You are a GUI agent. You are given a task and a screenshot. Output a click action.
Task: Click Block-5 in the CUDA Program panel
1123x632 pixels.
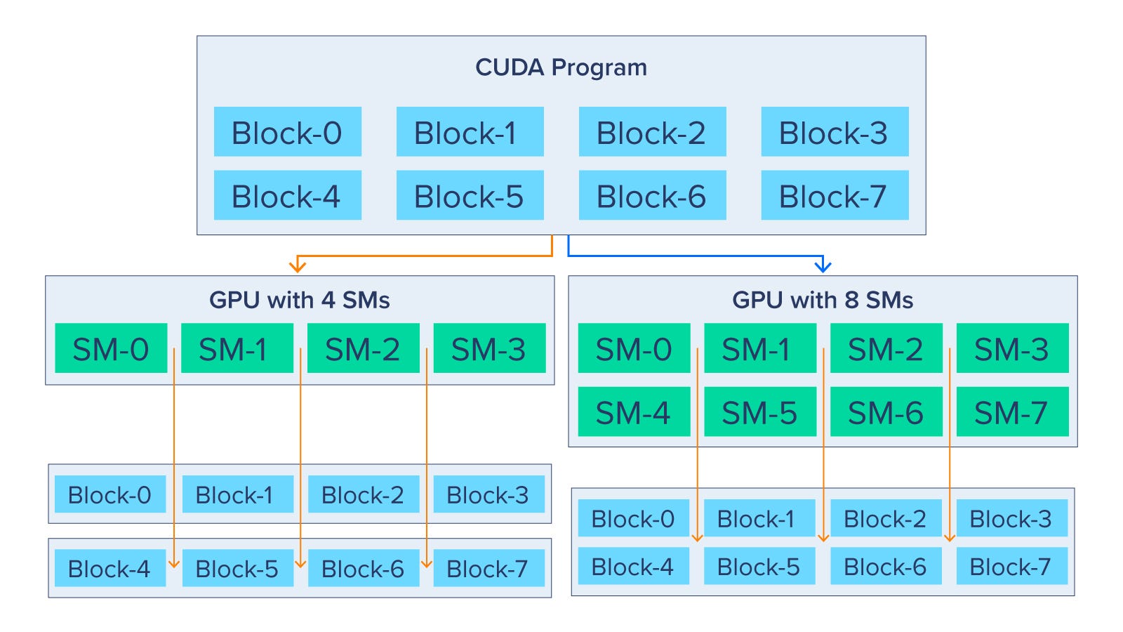click(470, 195)
